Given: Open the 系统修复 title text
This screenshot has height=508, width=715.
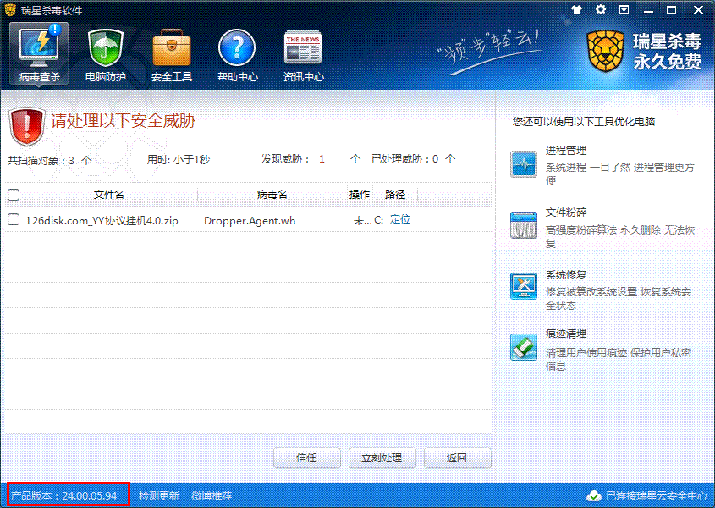Looking at the screenshot, I should coord(566,275).
